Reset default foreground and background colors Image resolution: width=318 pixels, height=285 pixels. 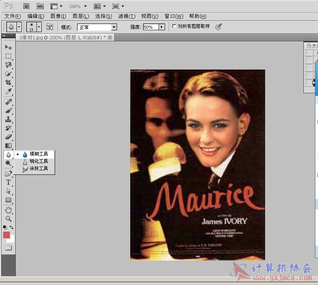tap(5, 227)
